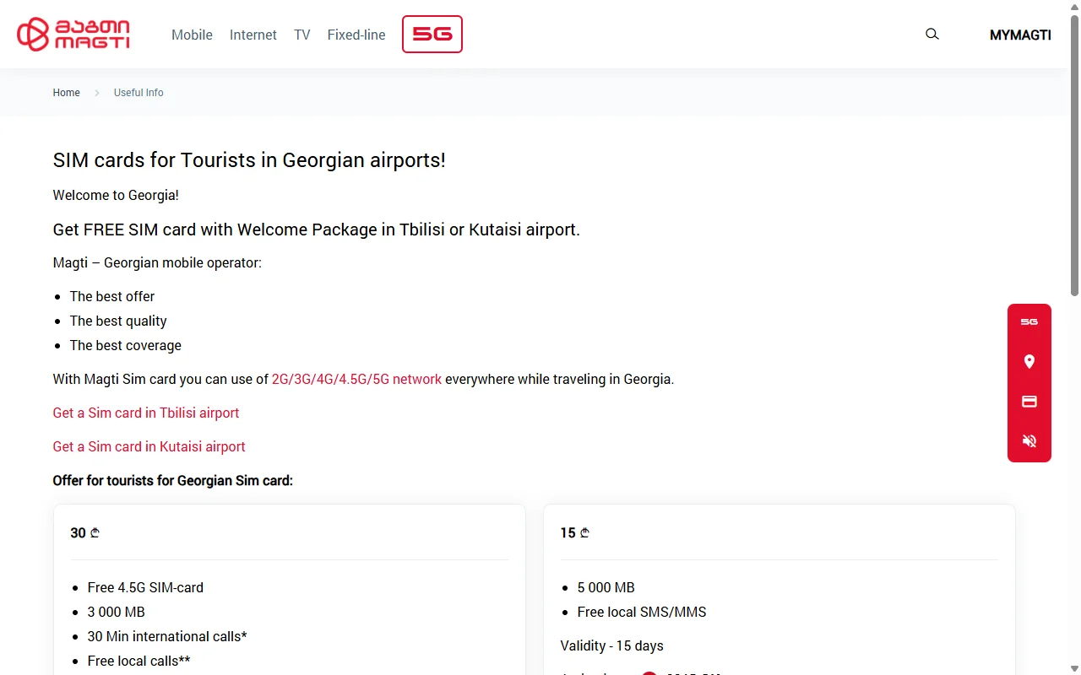
Task: Open the search magnifier icon
Action: coord(932,35)
